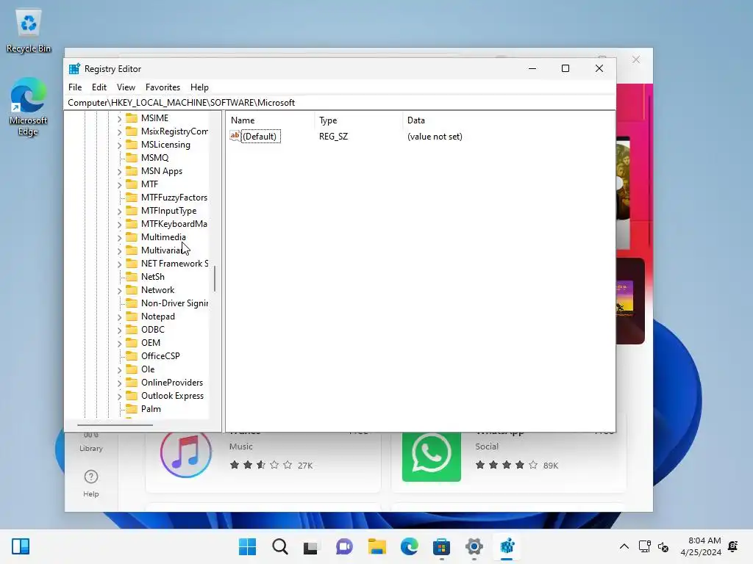753x564 pixels.
Task: Select the MTFFuzzyFactors tree key
Action: pyautogui.click(x=174, y=197)
